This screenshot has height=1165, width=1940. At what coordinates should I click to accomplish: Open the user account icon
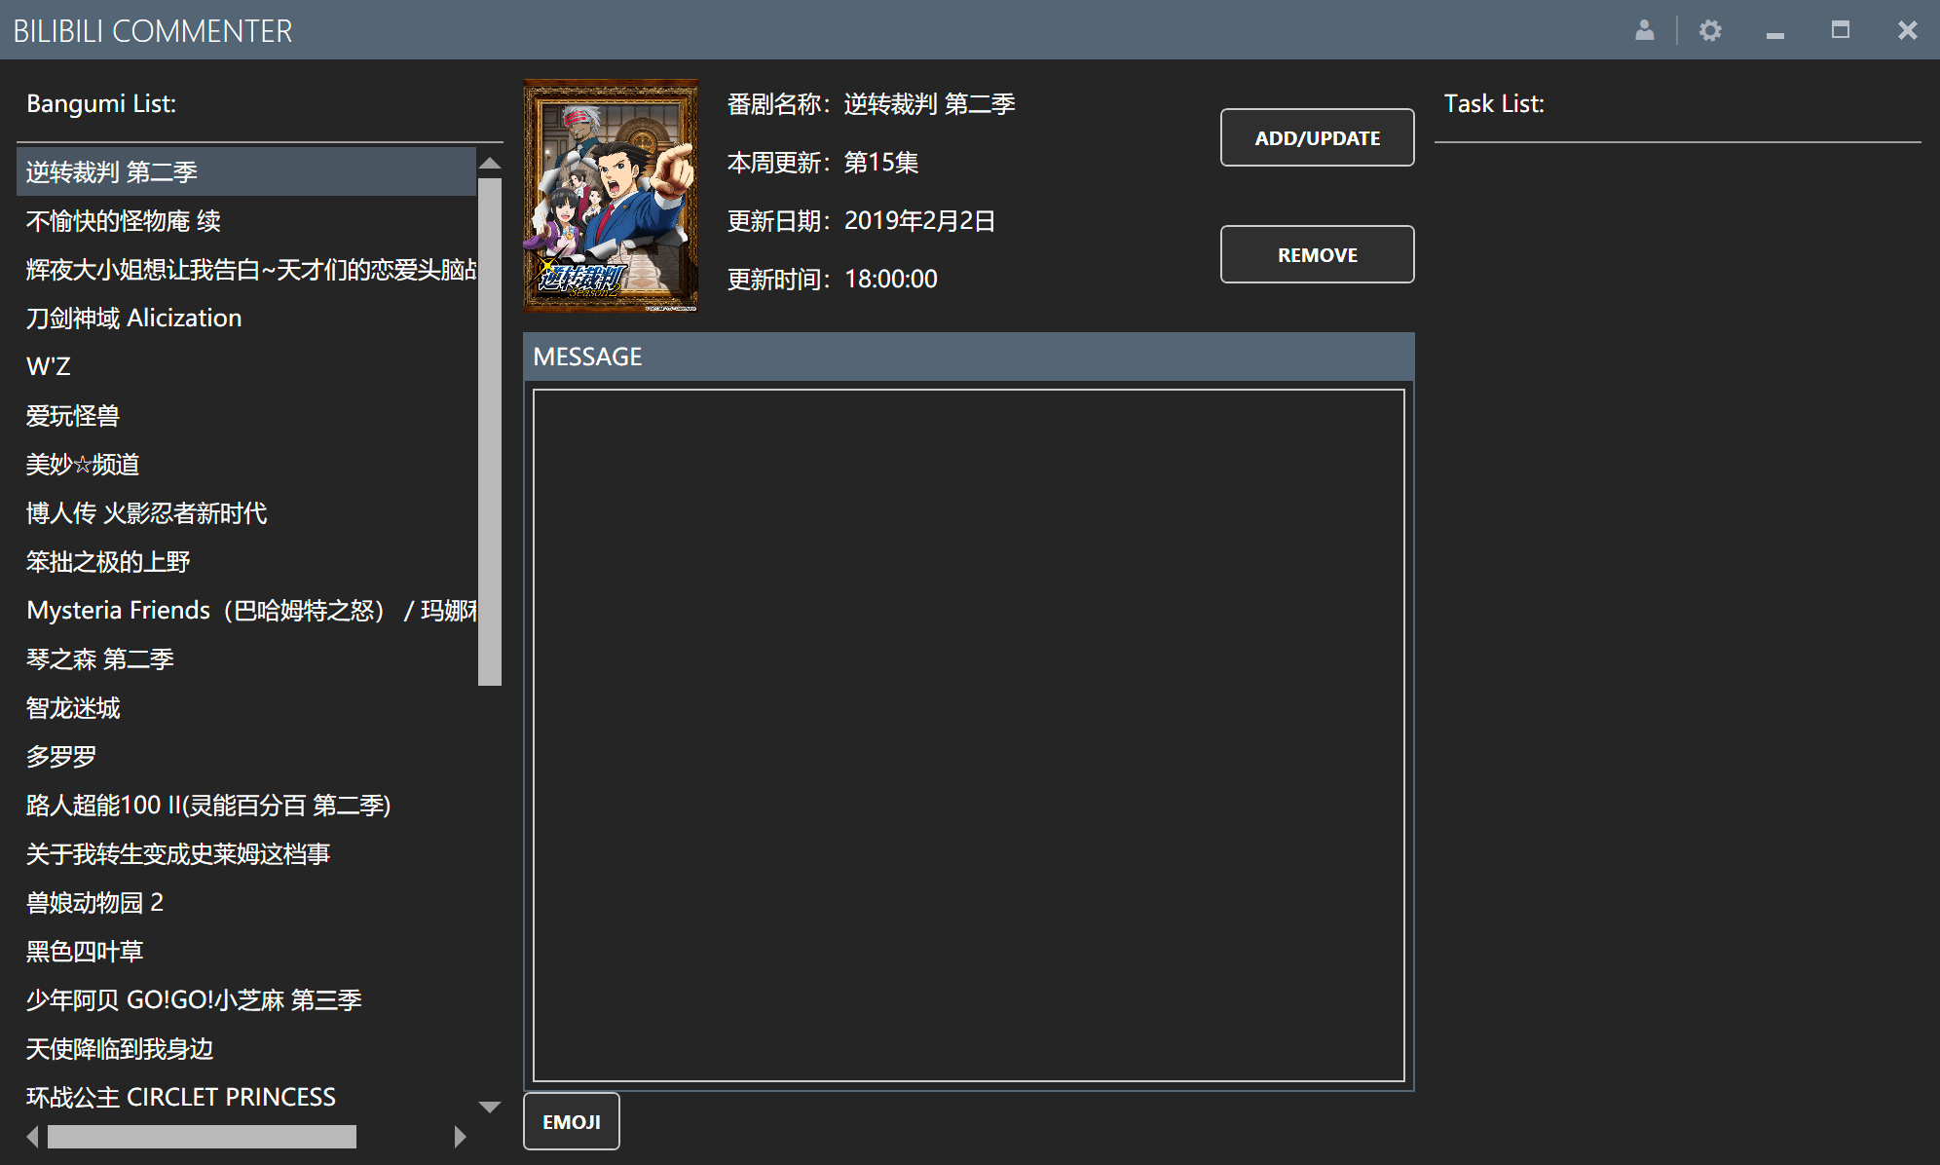click(x=1644, y=30)
